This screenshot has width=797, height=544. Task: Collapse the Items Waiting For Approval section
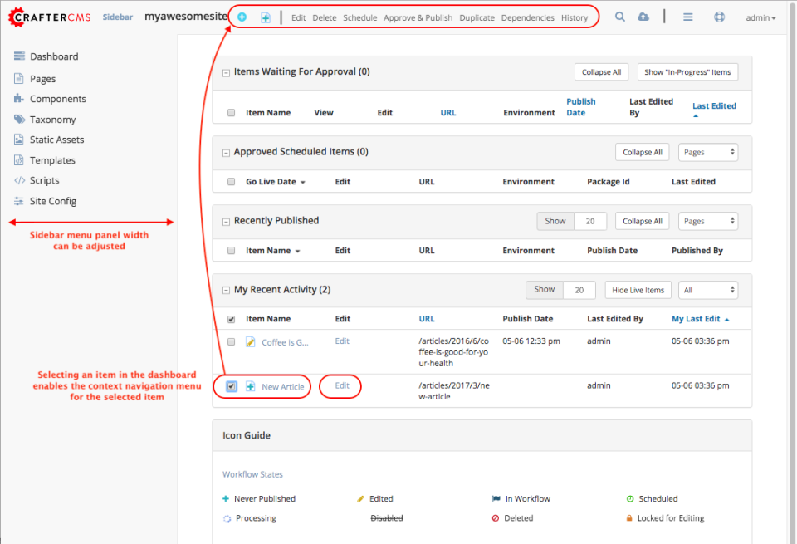point(226,72)
